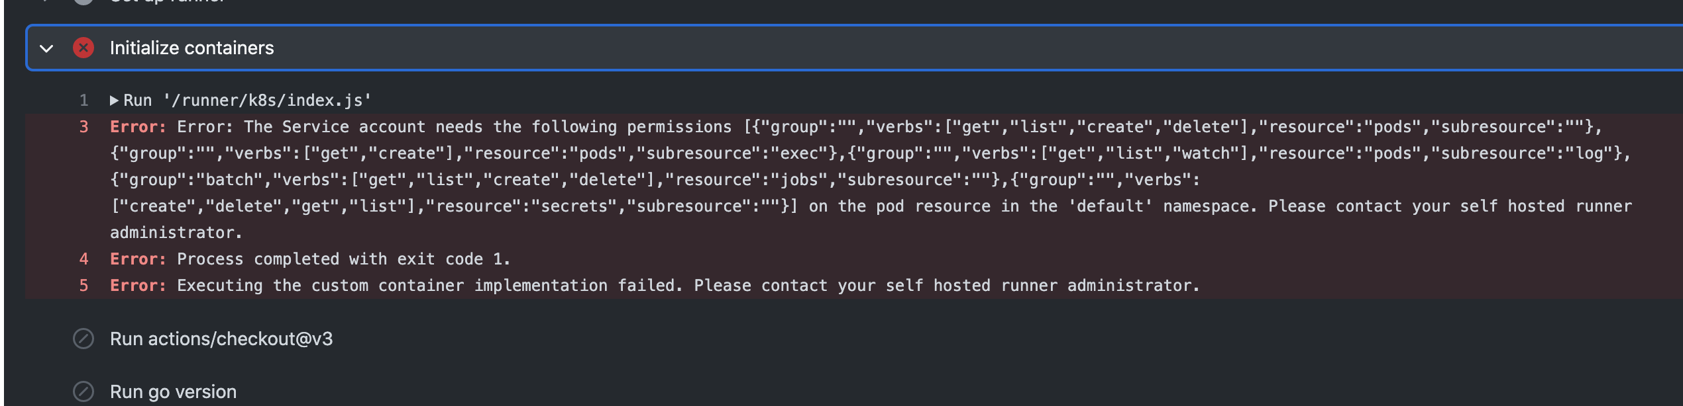Click the Error label on line 4
The image size is (1683, 406).
(138, 259)
